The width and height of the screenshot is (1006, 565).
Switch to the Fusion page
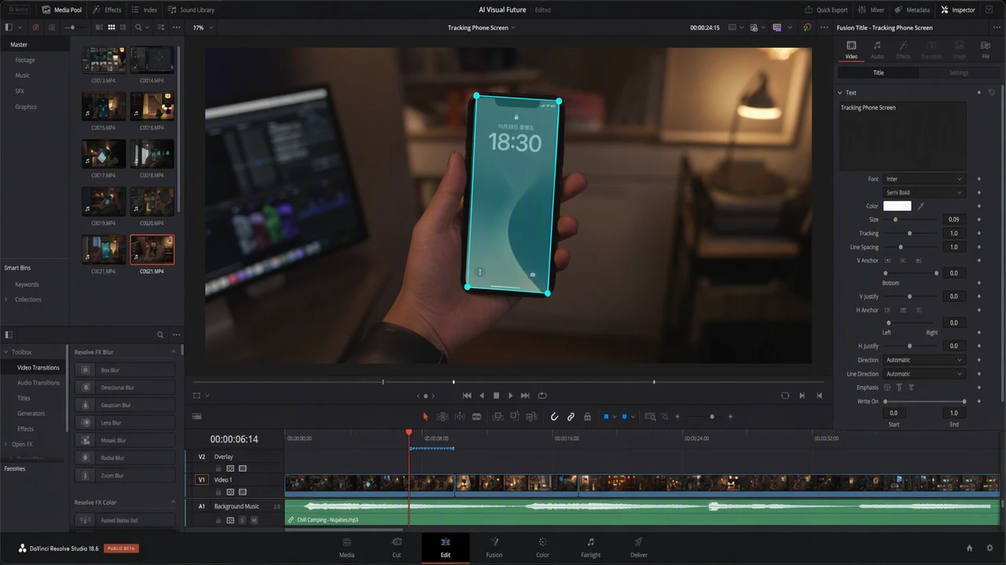click(x=494, y=547)
